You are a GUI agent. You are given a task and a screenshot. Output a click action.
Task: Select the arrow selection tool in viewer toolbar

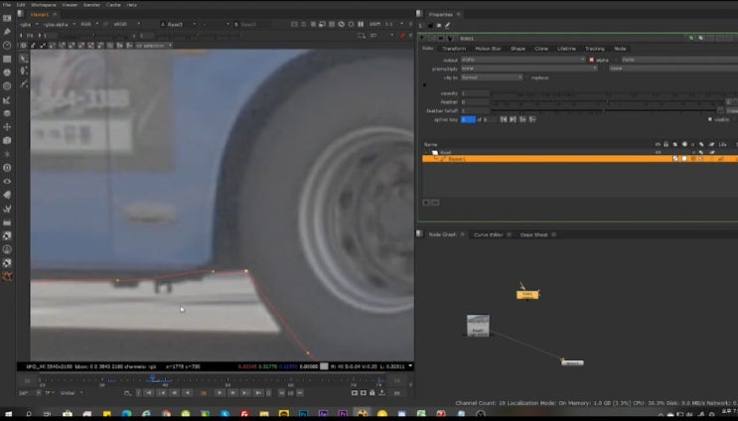(24, 57)
